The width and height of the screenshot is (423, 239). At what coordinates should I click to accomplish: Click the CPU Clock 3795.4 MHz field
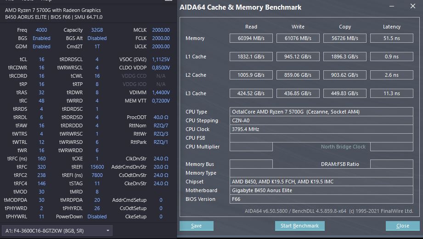click(321, 129)
